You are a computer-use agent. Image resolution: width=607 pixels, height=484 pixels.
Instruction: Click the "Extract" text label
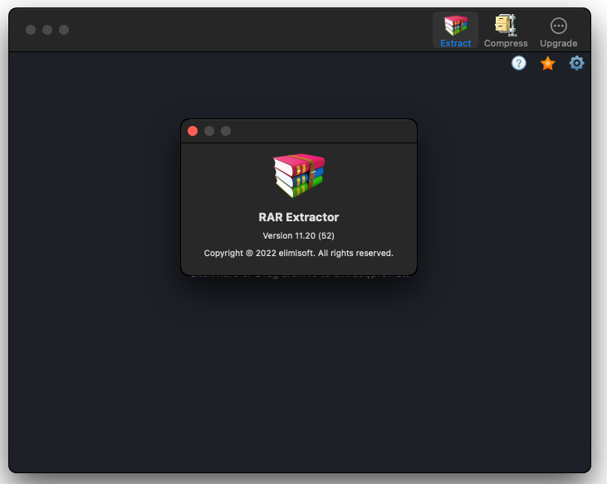456,43
